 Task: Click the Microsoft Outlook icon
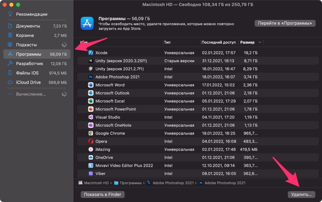tap(91, 93)
